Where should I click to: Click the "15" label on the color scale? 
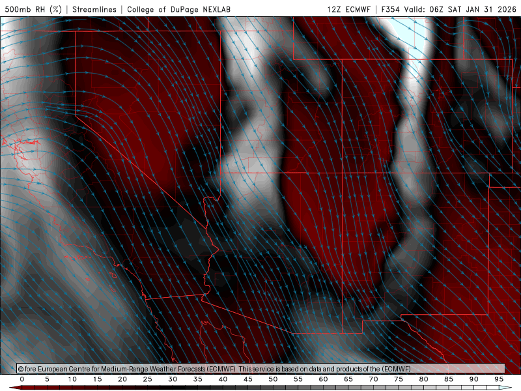pos(97,379)
